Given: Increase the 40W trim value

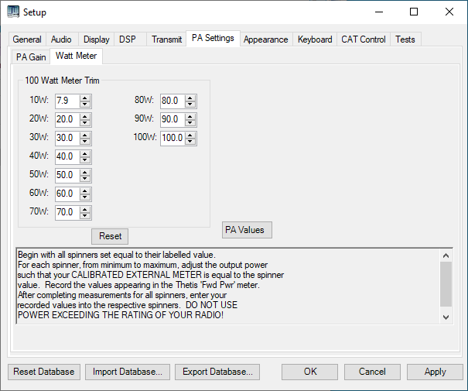Looking at the screenshot, I should pyautogui.click(x=85, y=153).
